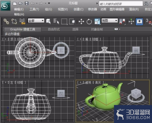Viewport: 152px width, 123px height.
Task: Select the Bind to Space Warp tool
Action: click(x=22, y=21)
